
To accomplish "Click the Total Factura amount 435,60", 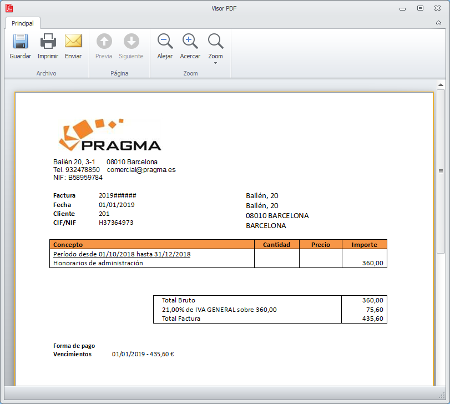I will point(372,319).
